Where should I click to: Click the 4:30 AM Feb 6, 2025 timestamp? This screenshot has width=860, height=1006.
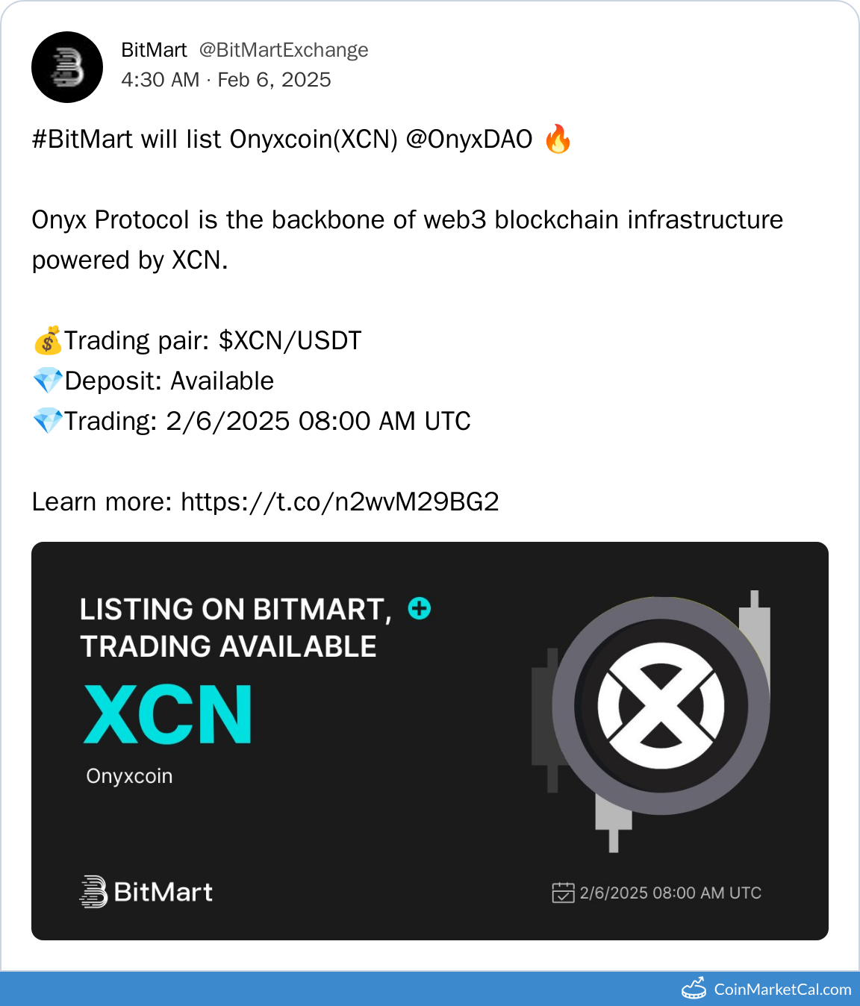[226, 80]
